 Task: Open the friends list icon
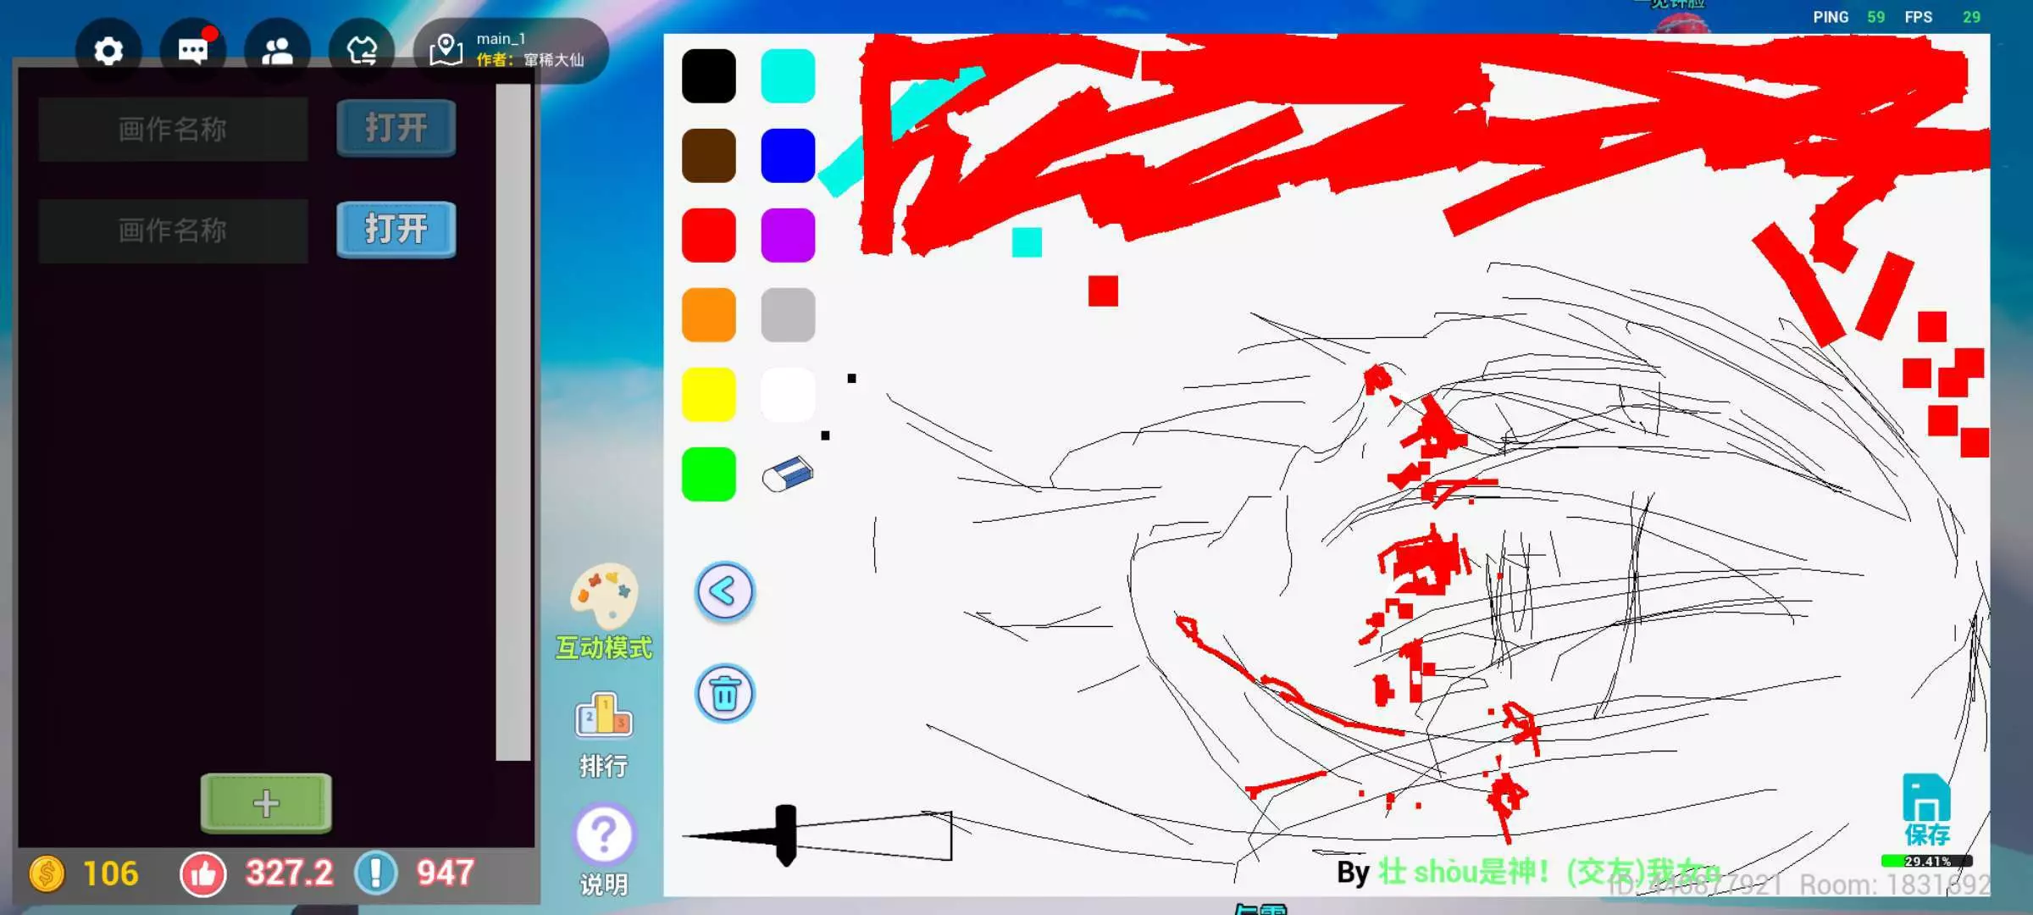click(x=277, y=51)
